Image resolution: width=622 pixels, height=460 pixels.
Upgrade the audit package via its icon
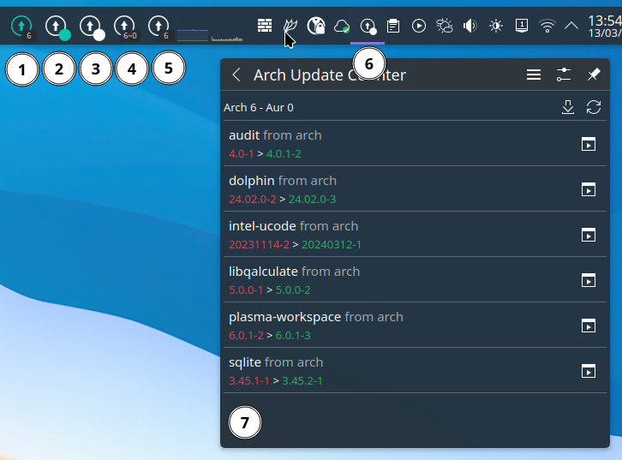pos(589,145)
